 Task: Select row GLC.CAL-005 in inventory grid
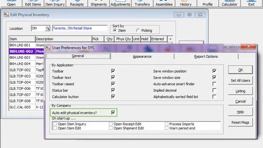(x=26, y=107)
